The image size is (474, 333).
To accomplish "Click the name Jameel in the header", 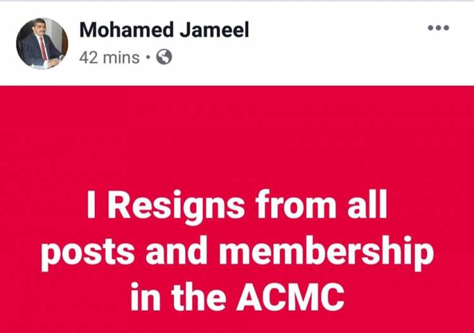I will pyautogui.click(x=214, y=30).
